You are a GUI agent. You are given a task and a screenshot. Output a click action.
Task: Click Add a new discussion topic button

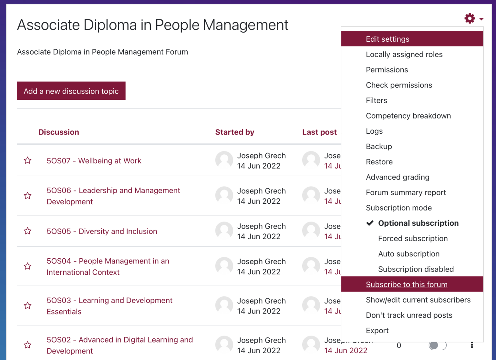point(71,91)
